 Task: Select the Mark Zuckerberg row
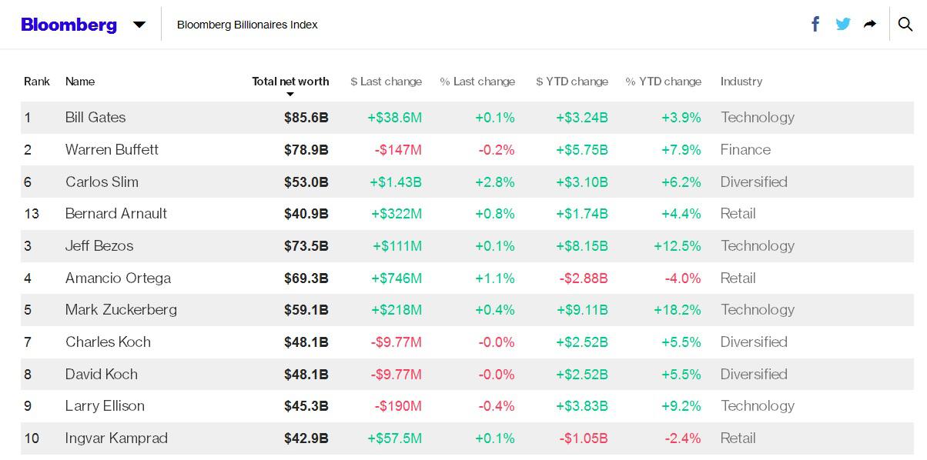[121, 310]
